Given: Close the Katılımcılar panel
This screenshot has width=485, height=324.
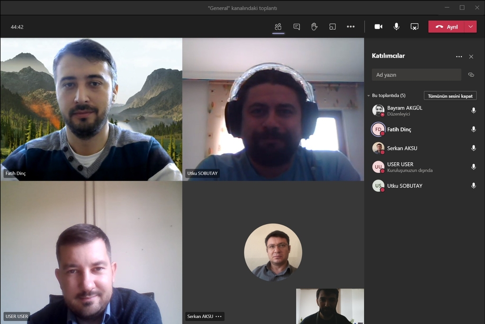Looking at the screenshot, I should point(471,57).
